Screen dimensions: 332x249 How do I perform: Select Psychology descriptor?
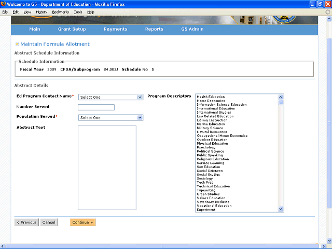(206, 147)
